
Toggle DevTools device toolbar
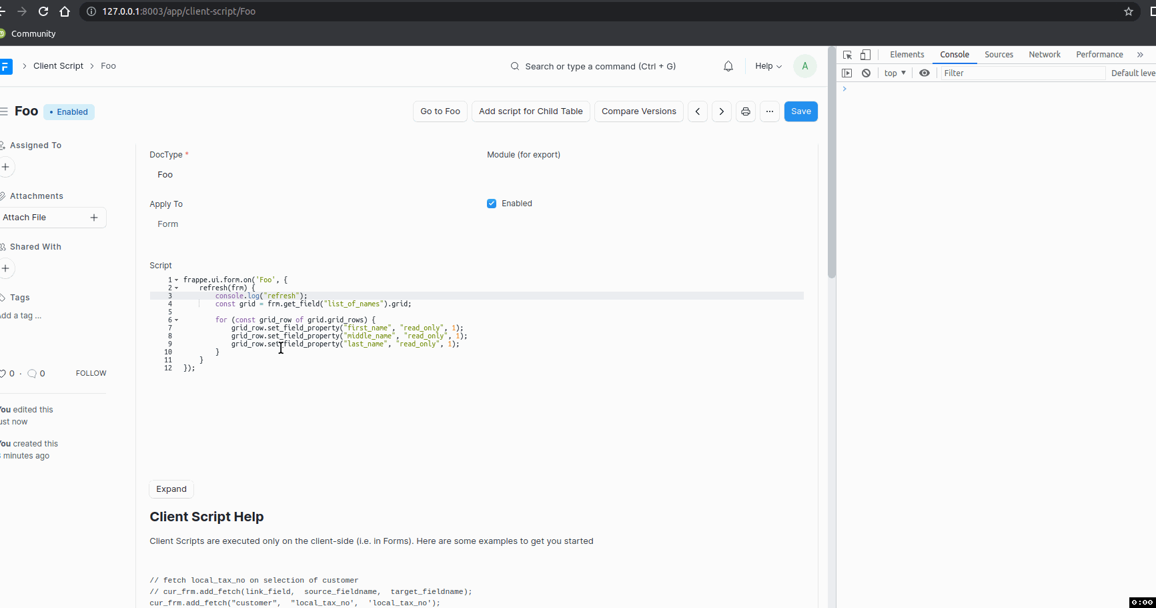click(865, 55)
